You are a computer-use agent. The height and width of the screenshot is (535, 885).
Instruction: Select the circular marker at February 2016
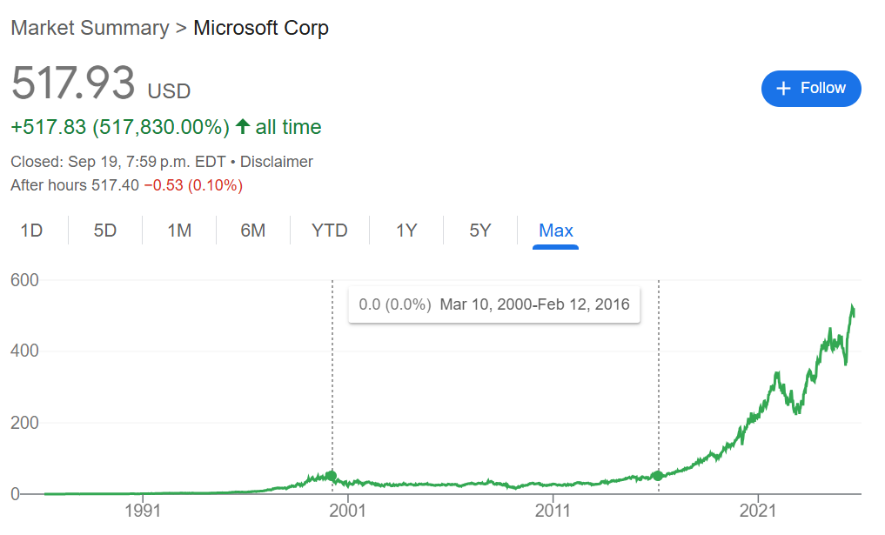pyautogui.click(x=659, y=475)
